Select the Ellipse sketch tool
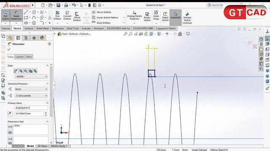This screenshot has height=151, width=270. click(42, 18)
